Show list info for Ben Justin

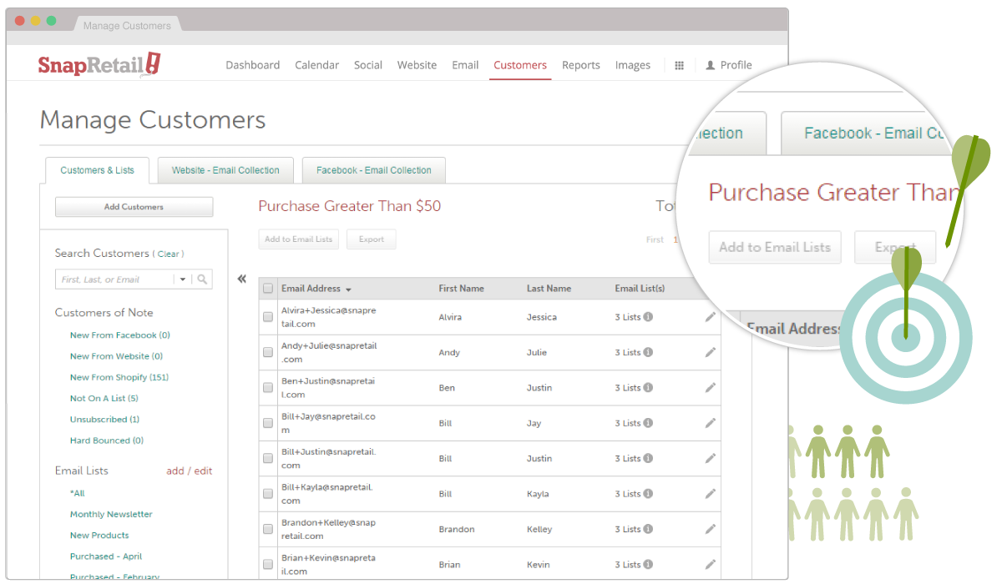[648, 388]
